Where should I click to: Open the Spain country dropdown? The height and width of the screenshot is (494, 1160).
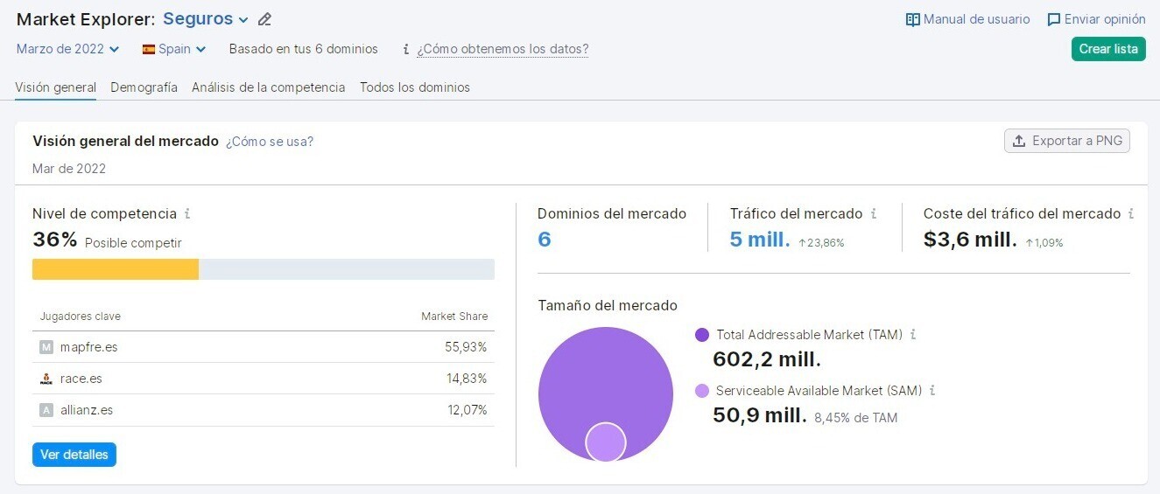click(x=174, y=49)
